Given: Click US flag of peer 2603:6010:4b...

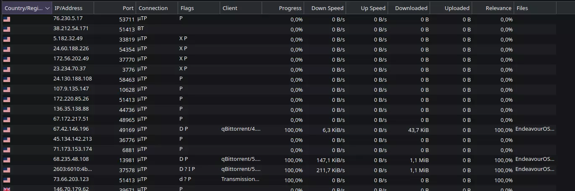Looking at the screenshot, I should tap(7, 170).
